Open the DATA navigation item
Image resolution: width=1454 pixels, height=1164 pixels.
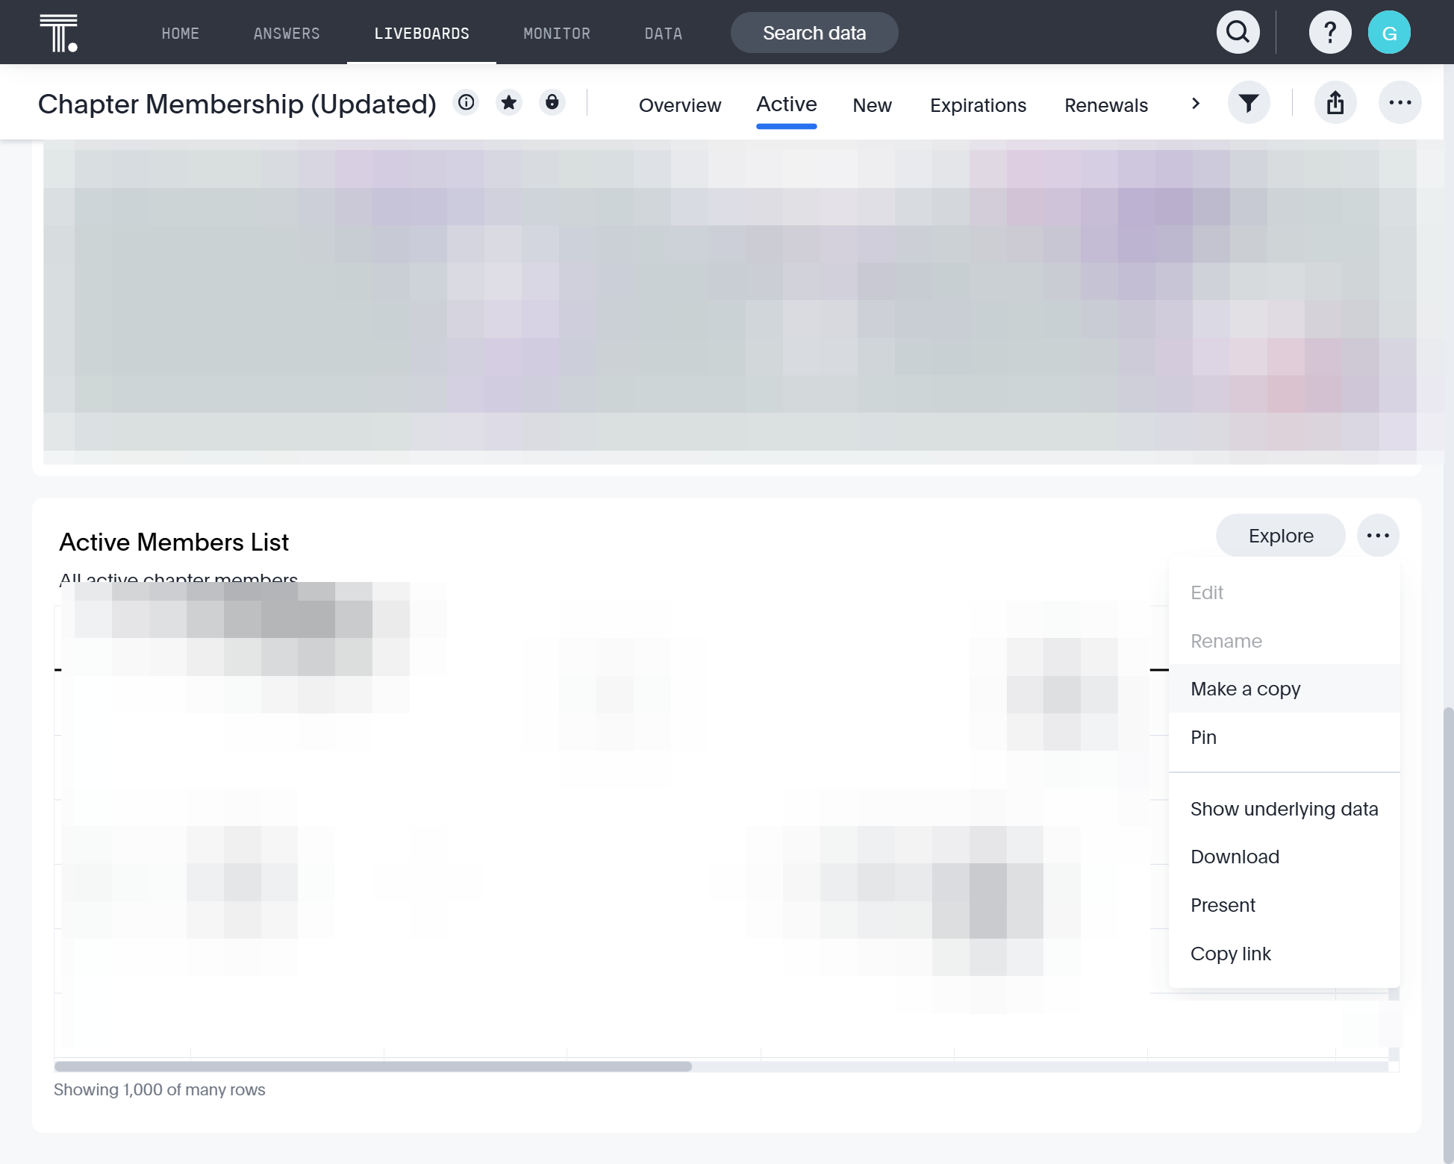pos(664,34)
